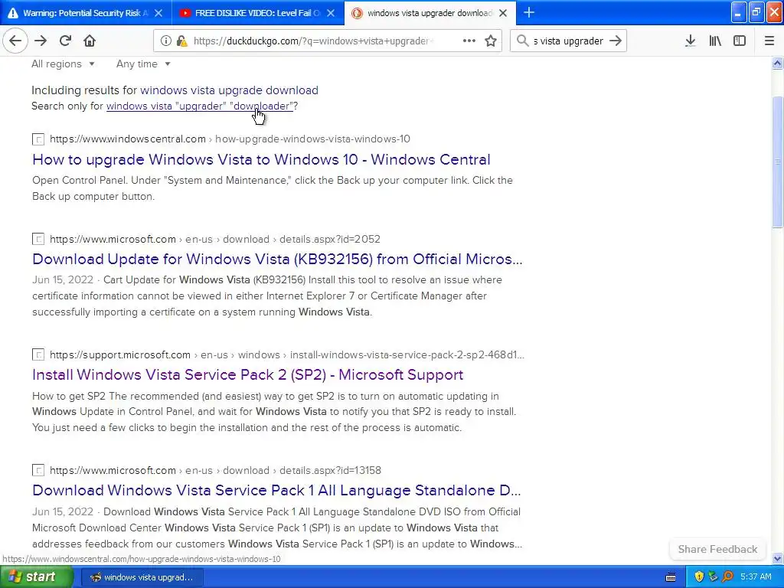
Task: Click the scroll up arrow of the page scrollbar
Action: (x=777, y=63)
